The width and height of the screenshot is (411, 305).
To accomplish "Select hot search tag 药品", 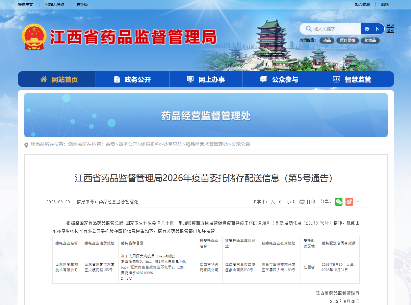I will click(x=327, y=41).
